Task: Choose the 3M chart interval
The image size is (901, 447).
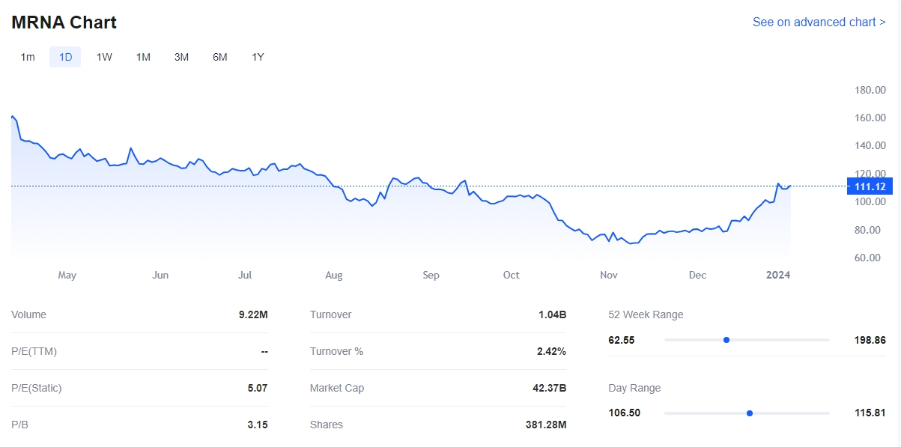Action: point(181,57)
